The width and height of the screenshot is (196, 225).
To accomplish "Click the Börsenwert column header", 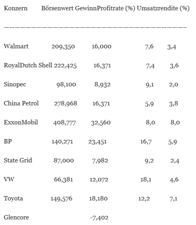I will (57, 8).
